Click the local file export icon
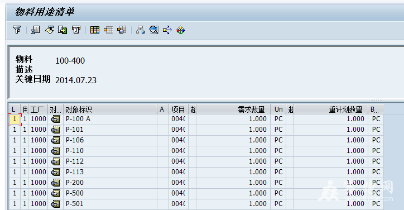The width and height of the screenshot is (404, 210). pyautogui.click(x=62, y=30)
